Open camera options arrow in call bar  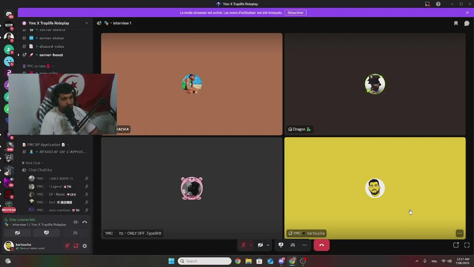(268, 245)
